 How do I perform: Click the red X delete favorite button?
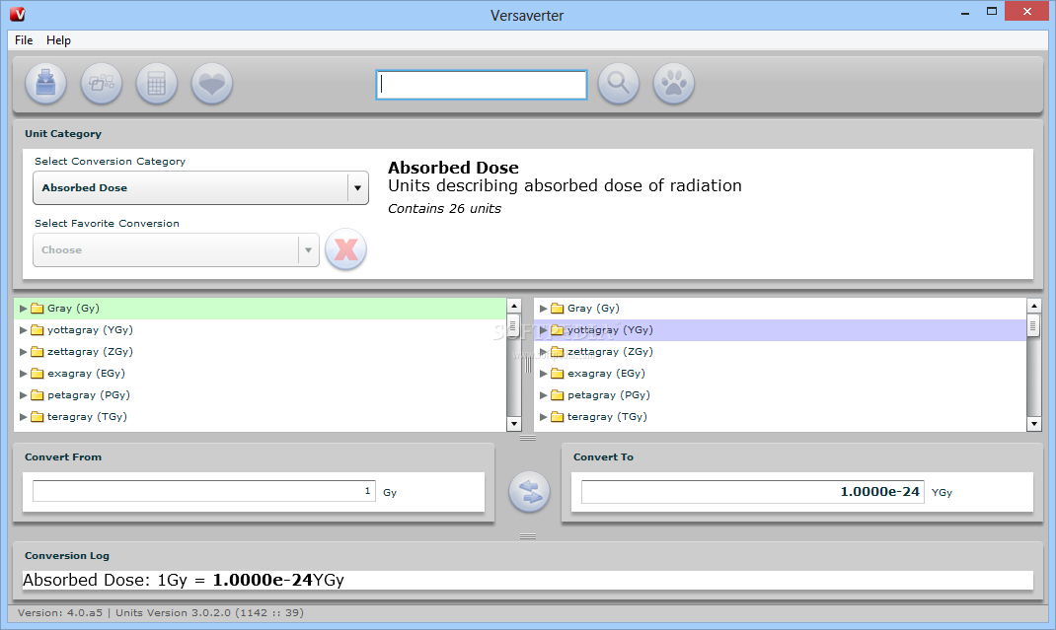(x=345, y=249)
